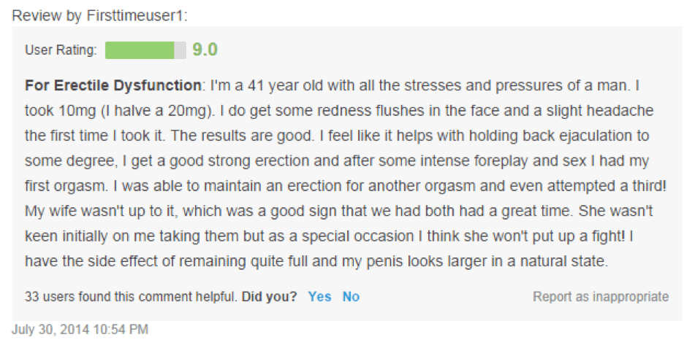Select the bold For Erectile Dysfunction label
This screenshot has height=345, width=684.
point(113,85)
